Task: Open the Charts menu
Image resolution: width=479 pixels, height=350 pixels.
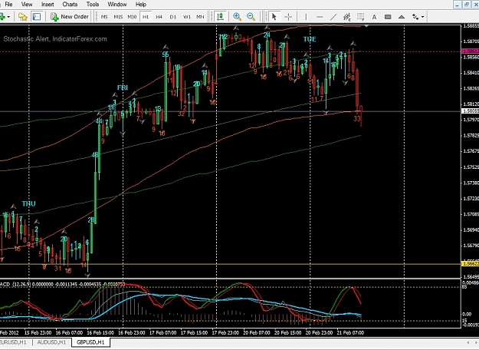Action: [70, 5]
